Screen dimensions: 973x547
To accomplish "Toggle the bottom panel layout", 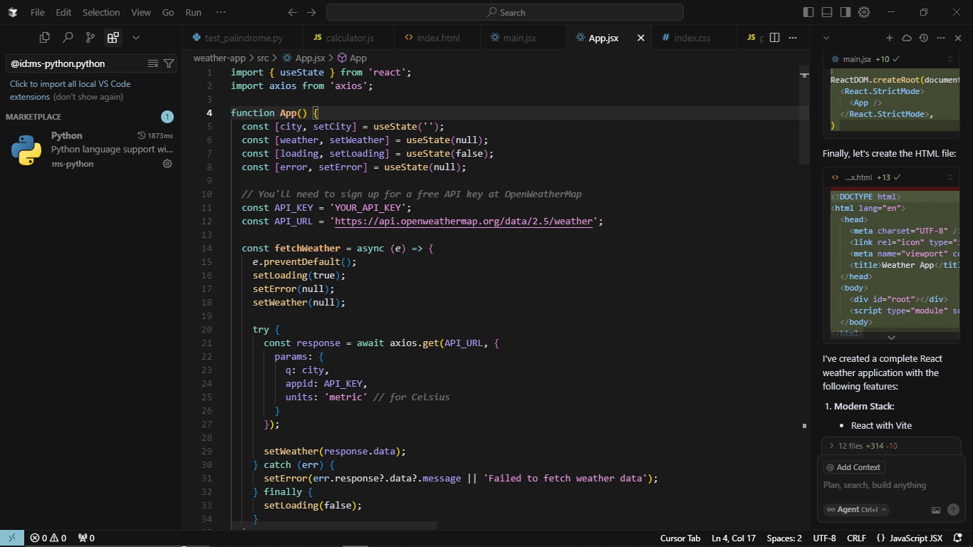I will click(827, 12).
